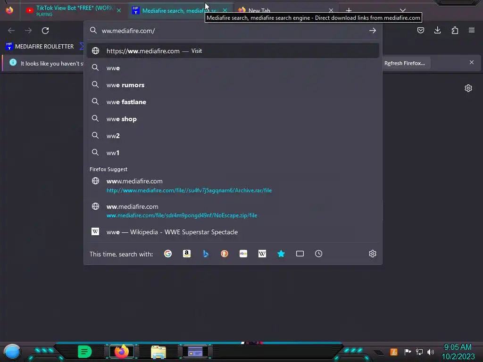Image resolution: width=483 pixels, height=362 pixels.
Task: Select the 'ww1' search suggestion
Action: [233, 153]
